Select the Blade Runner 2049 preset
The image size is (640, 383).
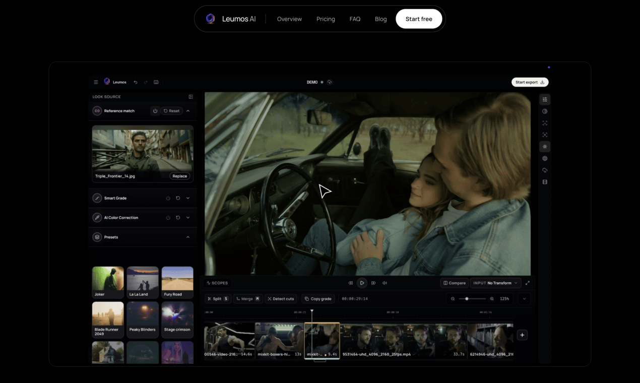[x=108, y=320]
